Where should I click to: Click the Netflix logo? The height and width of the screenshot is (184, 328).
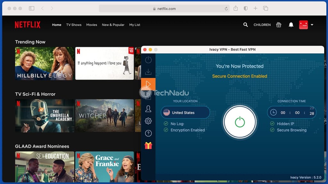click(28, 25)
